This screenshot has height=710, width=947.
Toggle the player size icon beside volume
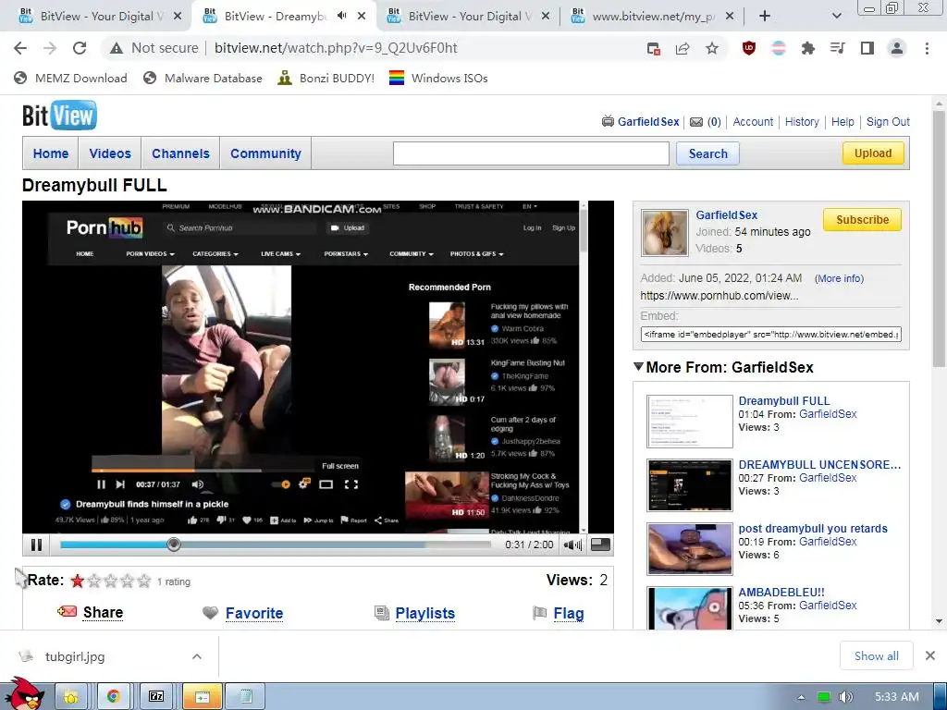click(599, 545)
